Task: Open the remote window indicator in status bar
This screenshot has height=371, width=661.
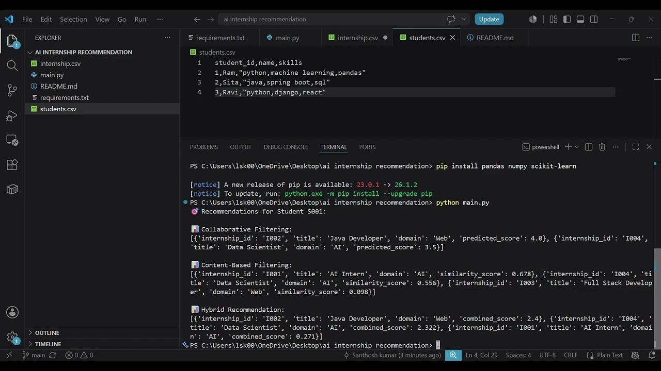Action: click(9, 355)
